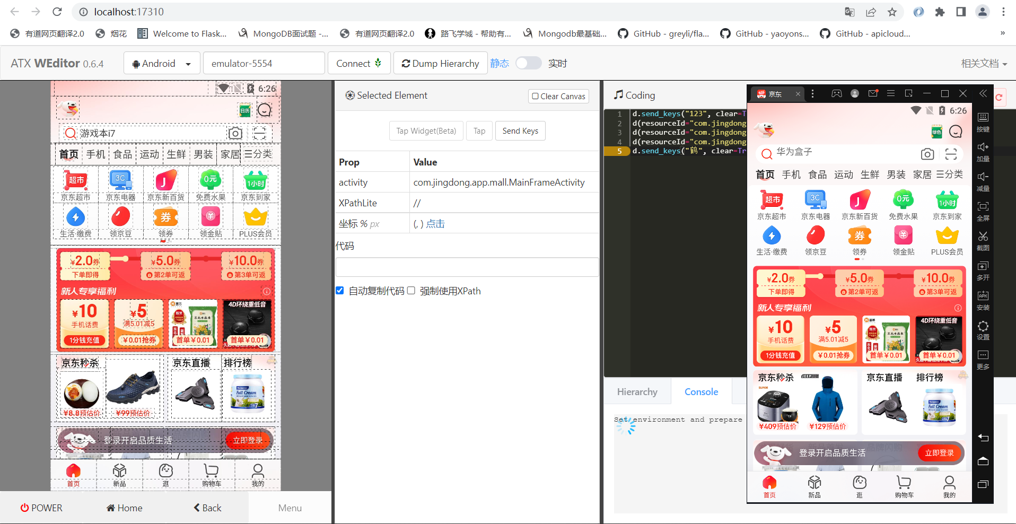Viewport: 1016px width, 524px height.
Task: Select the 手机 category tab in emulator window
Action: [x=791, y=174]
